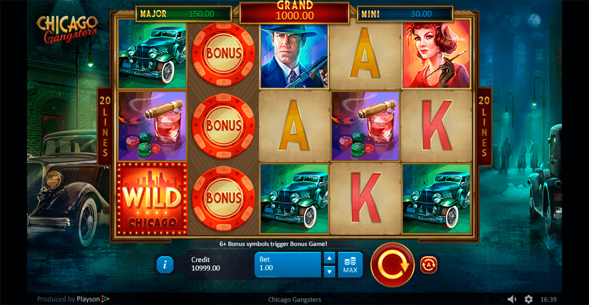Click the gangster with tommy gun symbol
Screen dimensions: 589x305
tap(294, 55)
